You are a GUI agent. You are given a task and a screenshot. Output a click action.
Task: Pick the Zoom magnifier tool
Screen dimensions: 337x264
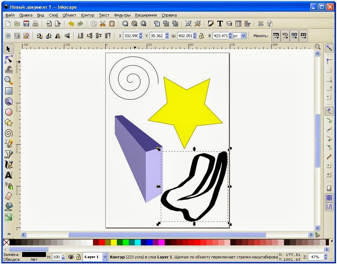9,80
